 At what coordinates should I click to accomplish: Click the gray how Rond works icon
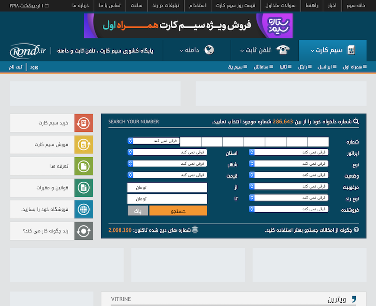[x=84, y=231]
